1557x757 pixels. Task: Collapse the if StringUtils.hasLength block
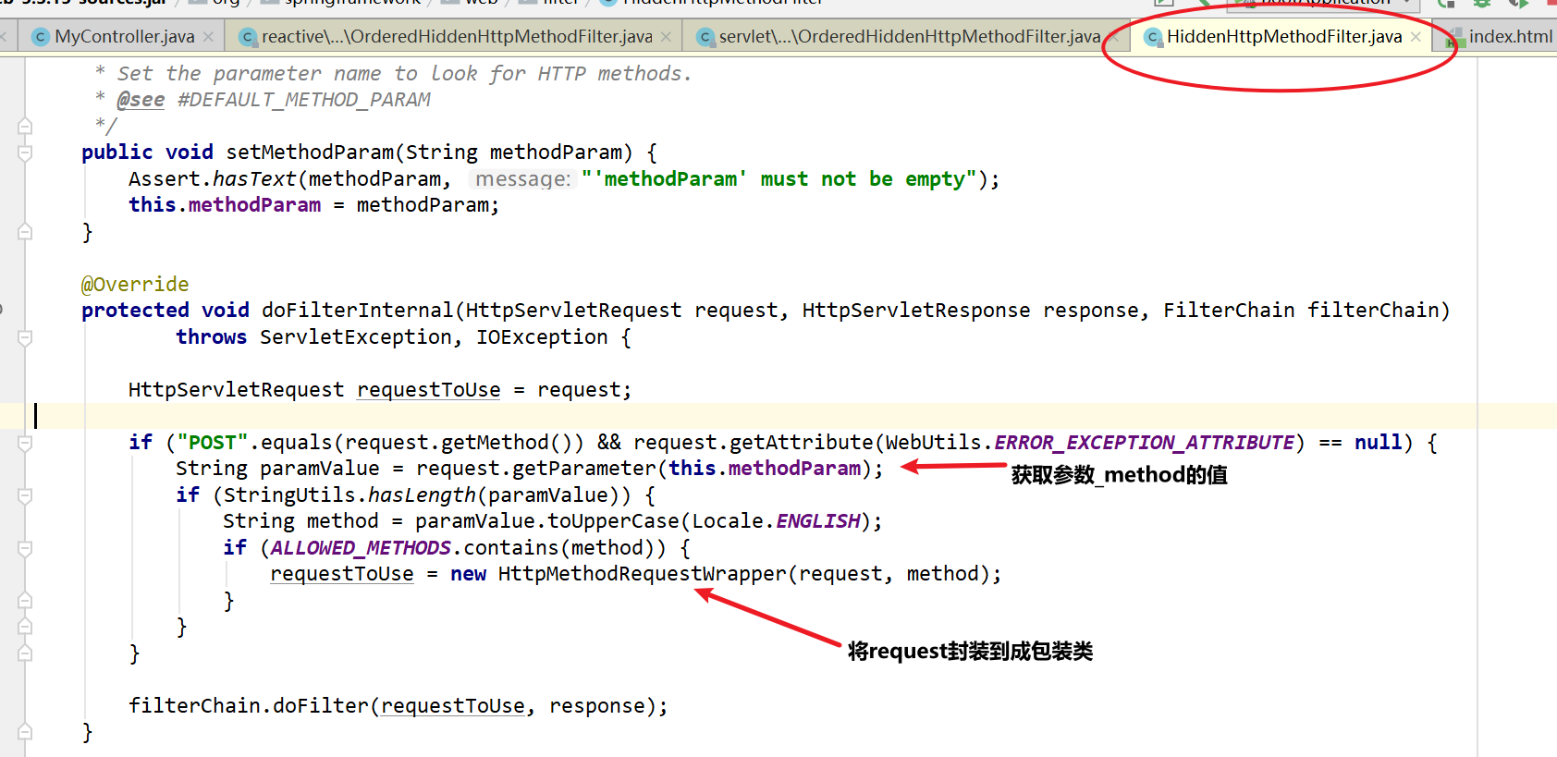(25, 495)
